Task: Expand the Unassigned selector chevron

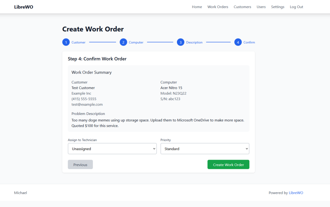Action: (154, 148)
